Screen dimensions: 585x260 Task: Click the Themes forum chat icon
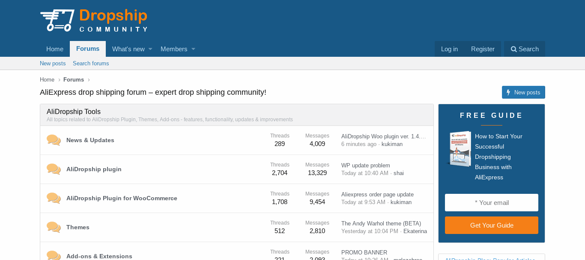tap(54, 227)
